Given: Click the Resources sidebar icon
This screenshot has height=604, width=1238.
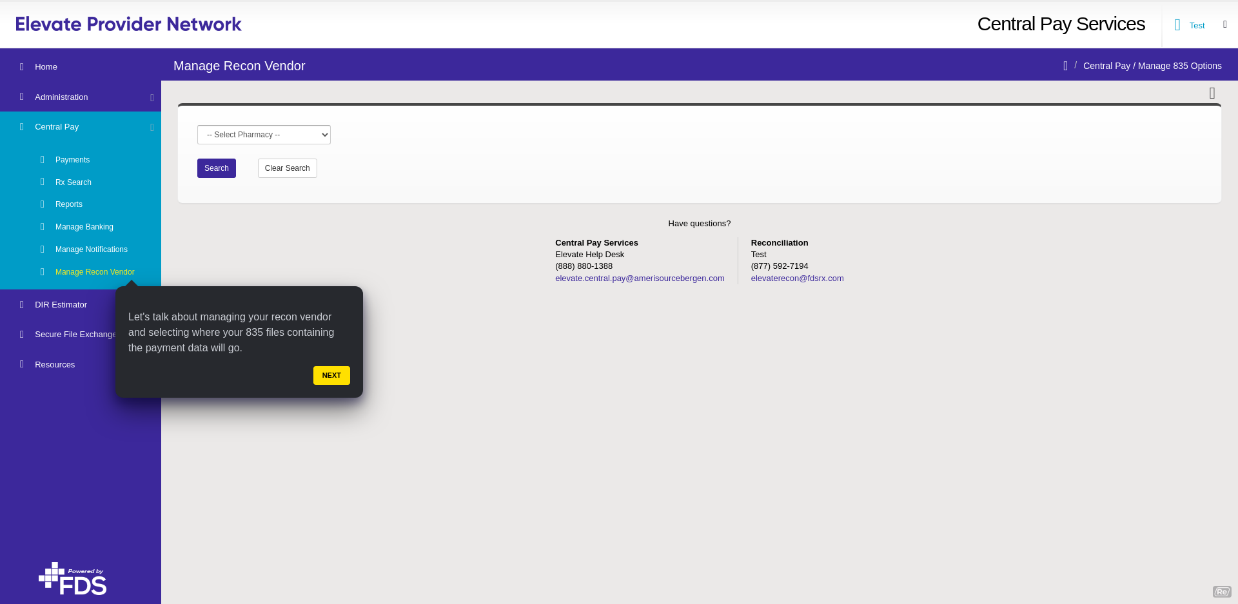Looking at the screenshot, I should click(x=22, y=364).
